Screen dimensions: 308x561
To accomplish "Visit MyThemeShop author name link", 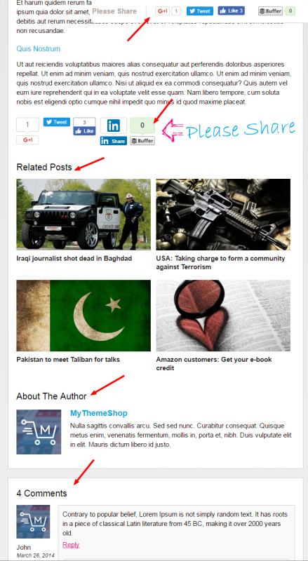I will pos(99,413).
